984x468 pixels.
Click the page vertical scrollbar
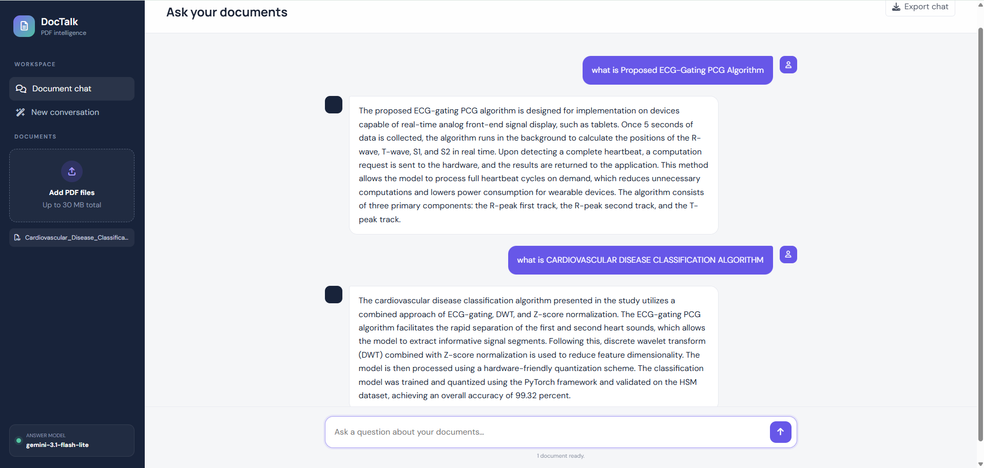pyautogui.click(x=980, y=234)
